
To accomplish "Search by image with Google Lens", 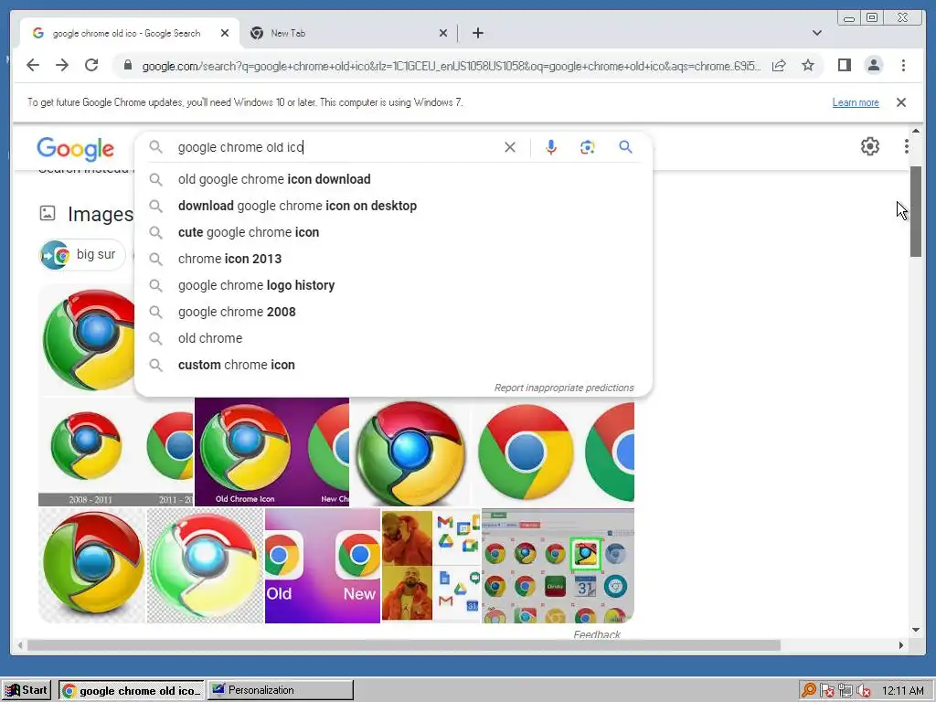I will point(588,147).
